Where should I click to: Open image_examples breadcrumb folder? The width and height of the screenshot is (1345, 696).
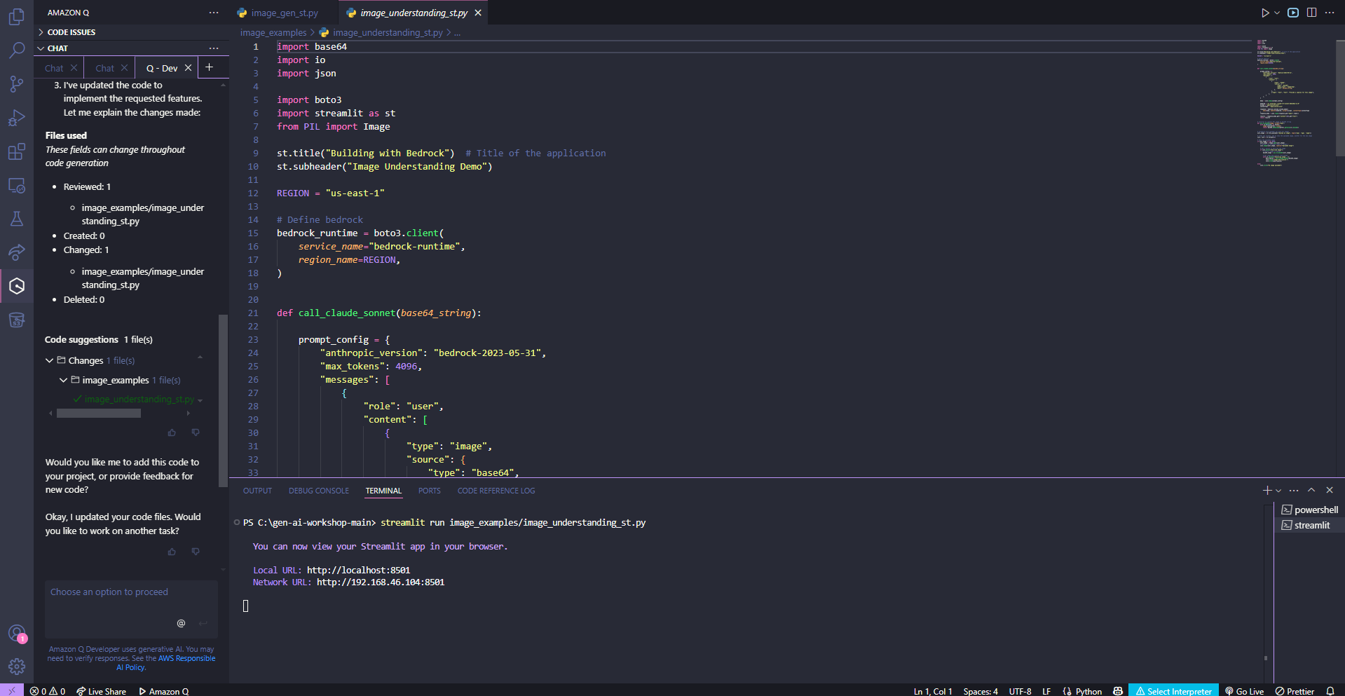point(273,33)
